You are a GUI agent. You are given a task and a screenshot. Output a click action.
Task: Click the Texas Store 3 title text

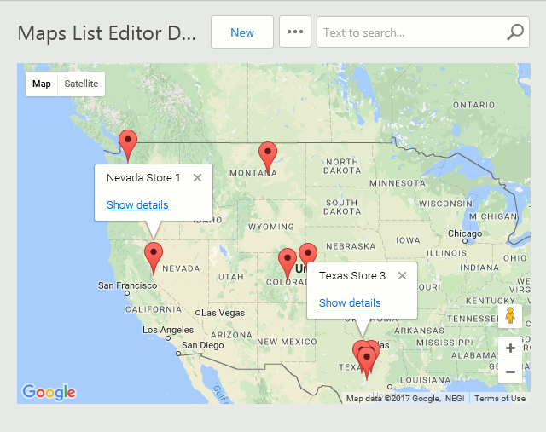click(x=352, y=276)
